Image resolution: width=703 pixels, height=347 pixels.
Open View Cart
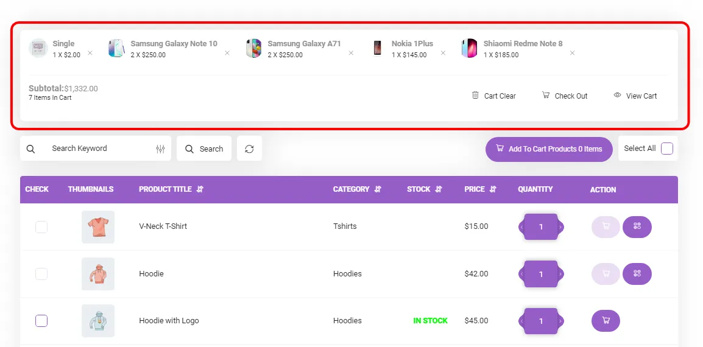636,96
